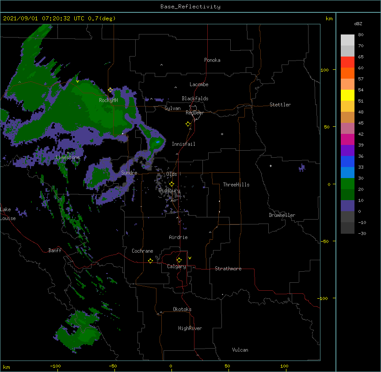The width and height of the screenshot is (381, 372).
Task: Click the Ponoka city label
Action: tap(212, 60)
